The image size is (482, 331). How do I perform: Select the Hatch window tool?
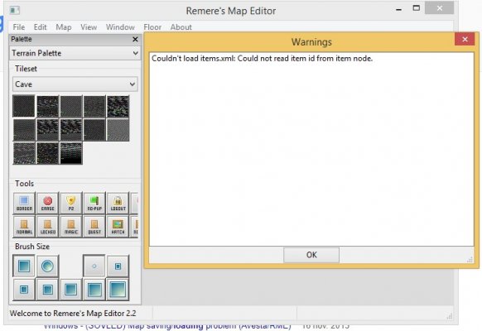118,226
